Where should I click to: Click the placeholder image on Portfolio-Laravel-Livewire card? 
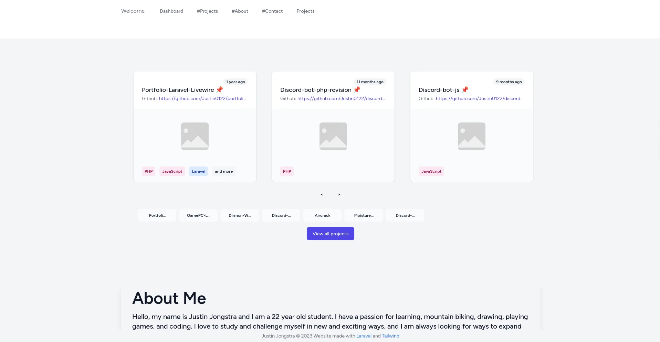[x=195, y=136]
